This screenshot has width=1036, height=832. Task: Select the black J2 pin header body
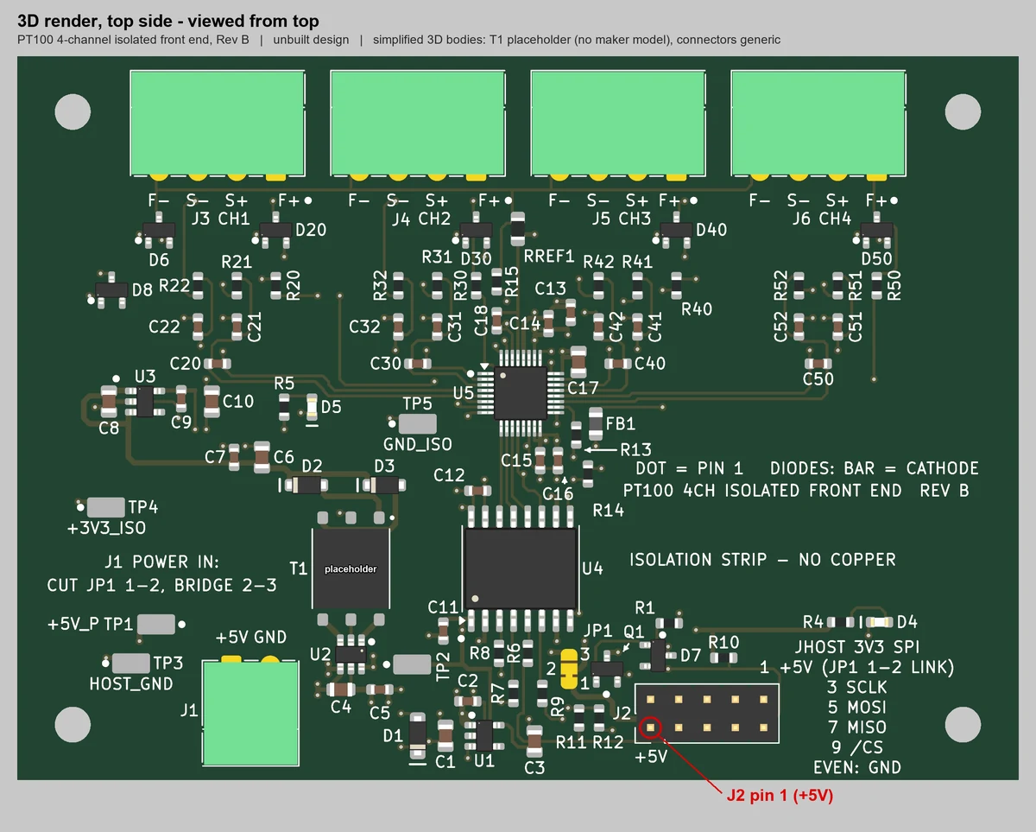tap(707, 713)
